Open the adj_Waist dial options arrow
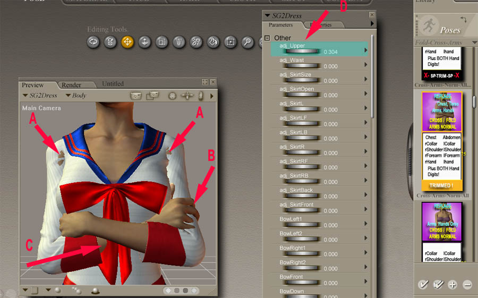The height and width of the screenshot is (298, 478). click(x=366, y=64)
